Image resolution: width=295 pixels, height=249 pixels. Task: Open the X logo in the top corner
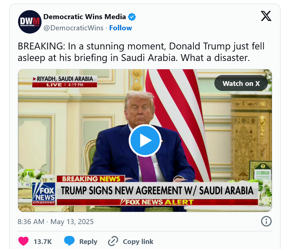tap(266, 16)
